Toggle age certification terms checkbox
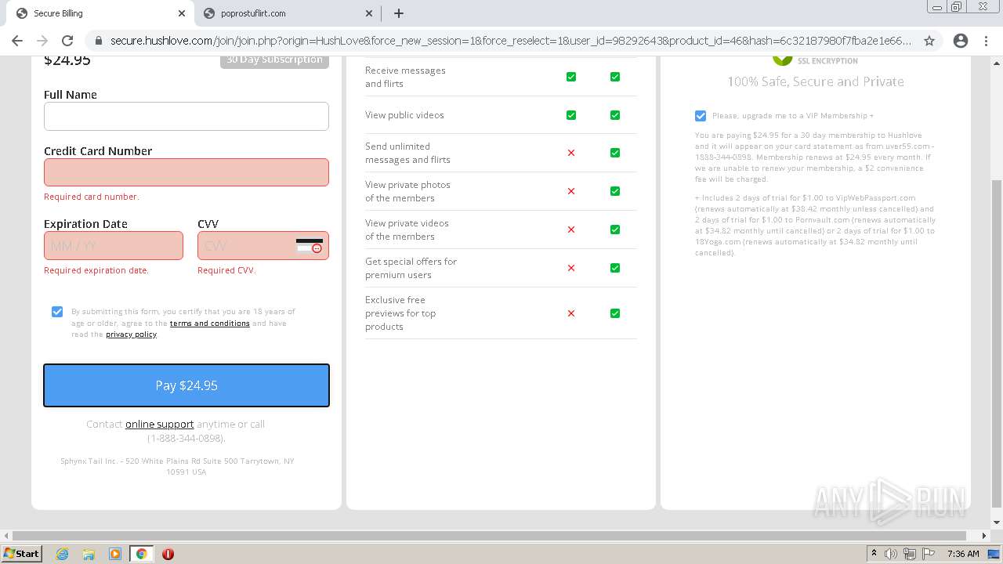Image resolution: width=1003 pixels, height=564 pixels. pos(57,312)
